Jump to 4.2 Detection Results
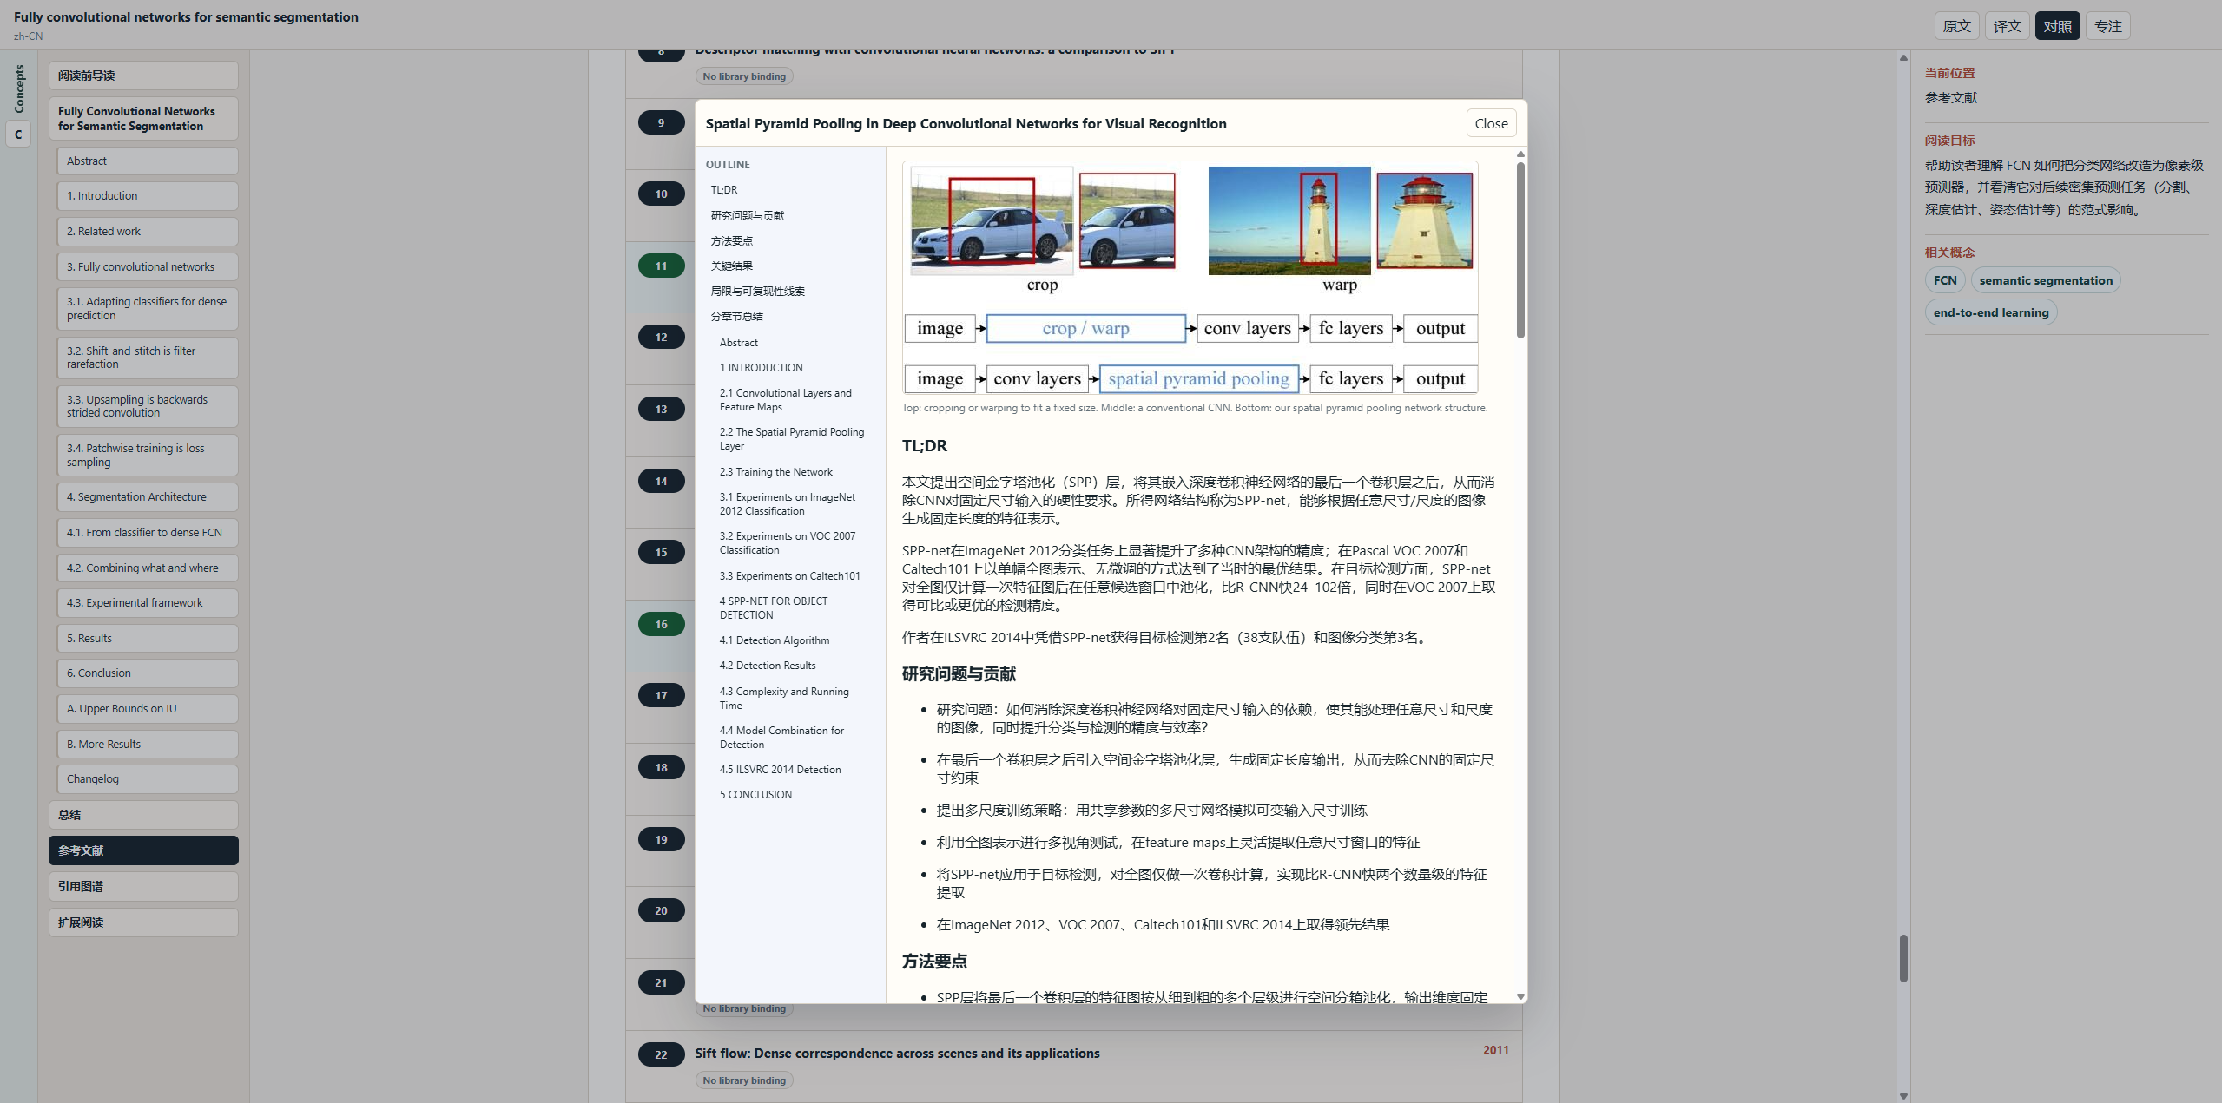This screenshot has width=2222, height=1103. click(767, 665)
